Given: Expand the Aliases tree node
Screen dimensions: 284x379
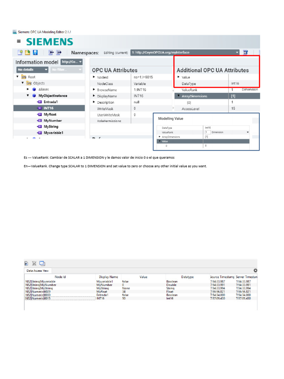Looking at the screenshot, I should [28, 89].
